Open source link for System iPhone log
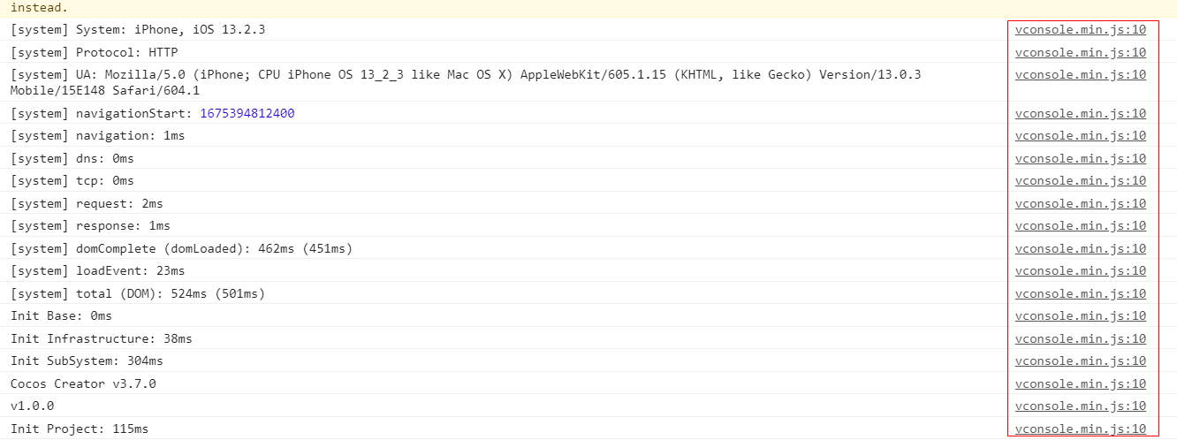The image size is (1177, 440). [1080, 29]
